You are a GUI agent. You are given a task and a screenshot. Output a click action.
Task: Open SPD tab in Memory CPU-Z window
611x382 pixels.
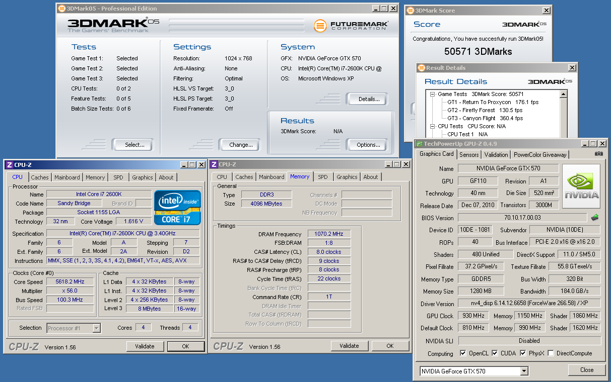click(323, 177)
